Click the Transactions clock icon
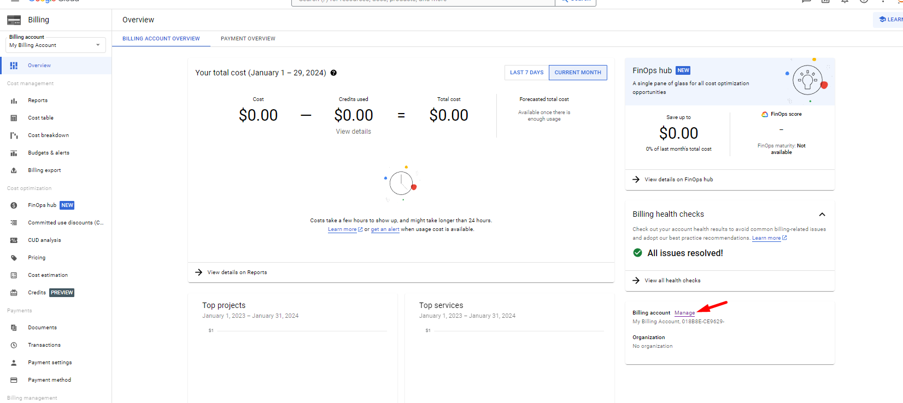 point(14,345)
